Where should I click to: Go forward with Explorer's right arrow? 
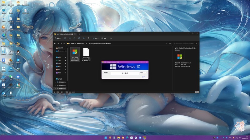[x=58, y=44]
